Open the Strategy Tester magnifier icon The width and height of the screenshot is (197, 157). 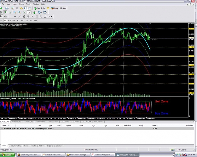(30, 8)
